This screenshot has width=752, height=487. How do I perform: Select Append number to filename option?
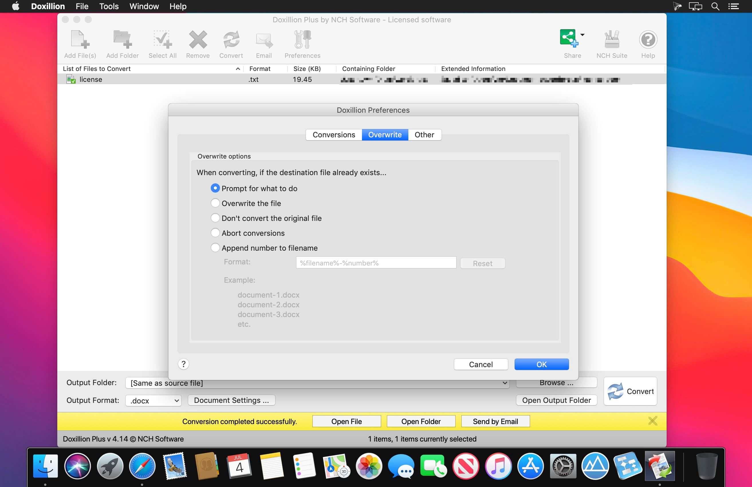215,248
